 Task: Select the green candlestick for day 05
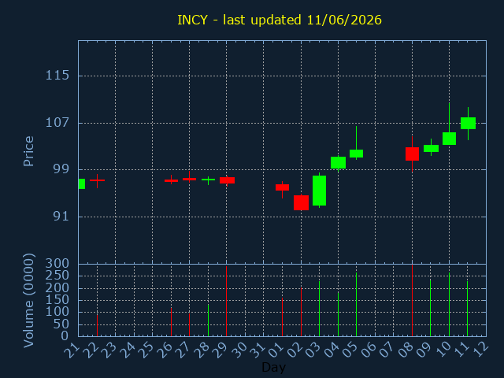pos(356,154)
